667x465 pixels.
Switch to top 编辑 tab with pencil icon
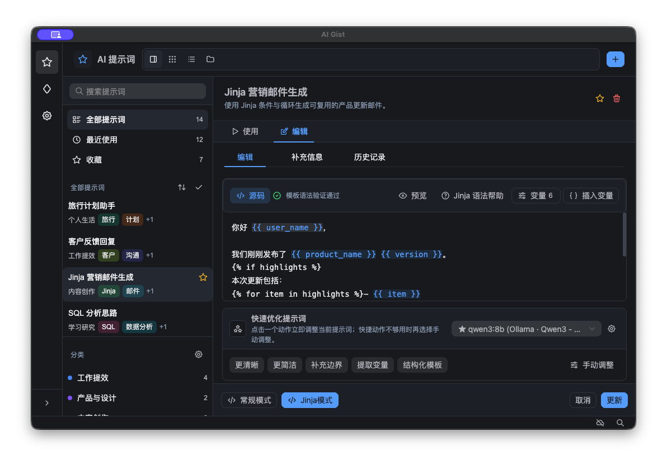coord(294,131)
